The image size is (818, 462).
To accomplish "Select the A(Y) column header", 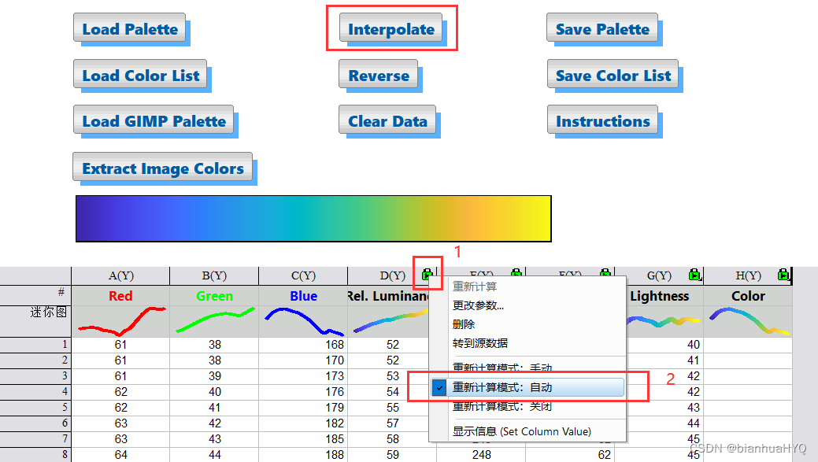I will click(x=120, y=275).
